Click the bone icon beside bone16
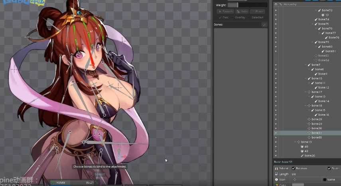The width and height of the screenshot is (341, 186). pos(316,115)
